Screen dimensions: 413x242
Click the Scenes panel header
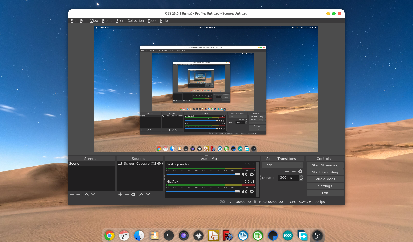[x=90, y=159]
